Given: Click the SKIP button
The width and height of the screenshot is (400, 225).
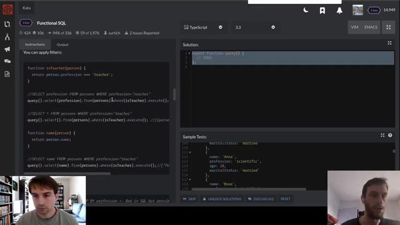Looking at the screenshot, I should tap(189, 199).
